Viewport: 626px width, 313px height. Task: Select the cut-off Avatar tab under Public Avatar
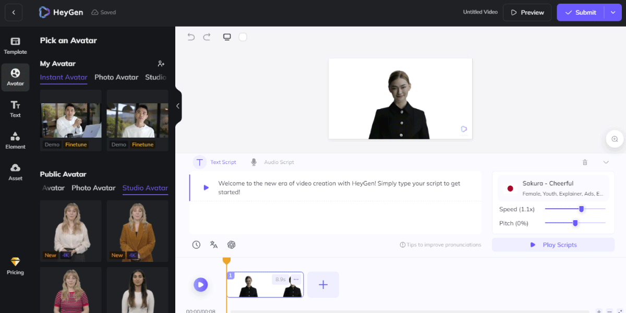53,188
